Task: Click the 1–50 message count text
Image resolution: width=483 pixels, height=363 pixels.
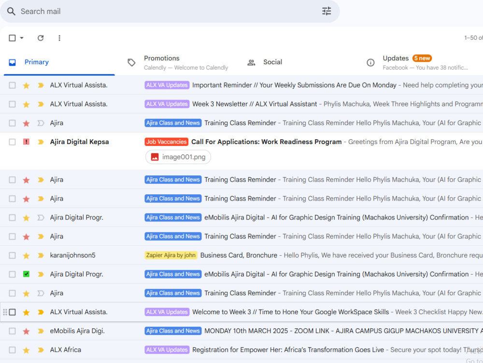Action: (473, 38)
